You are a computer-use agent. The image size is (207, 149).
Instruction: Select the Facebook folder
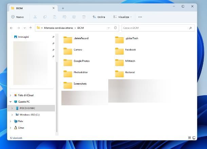coord(126,51)
